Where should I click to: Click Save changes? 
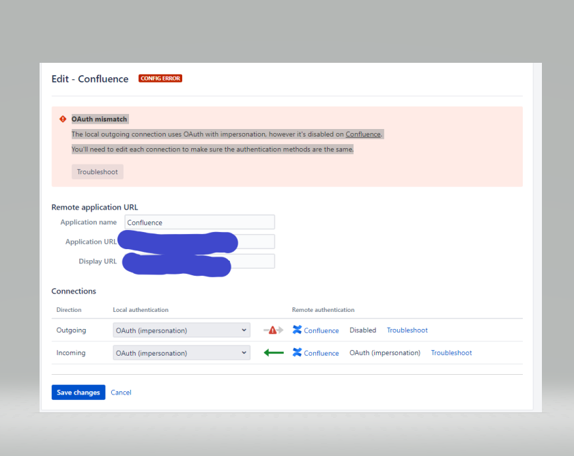click(x=78, y=392)
